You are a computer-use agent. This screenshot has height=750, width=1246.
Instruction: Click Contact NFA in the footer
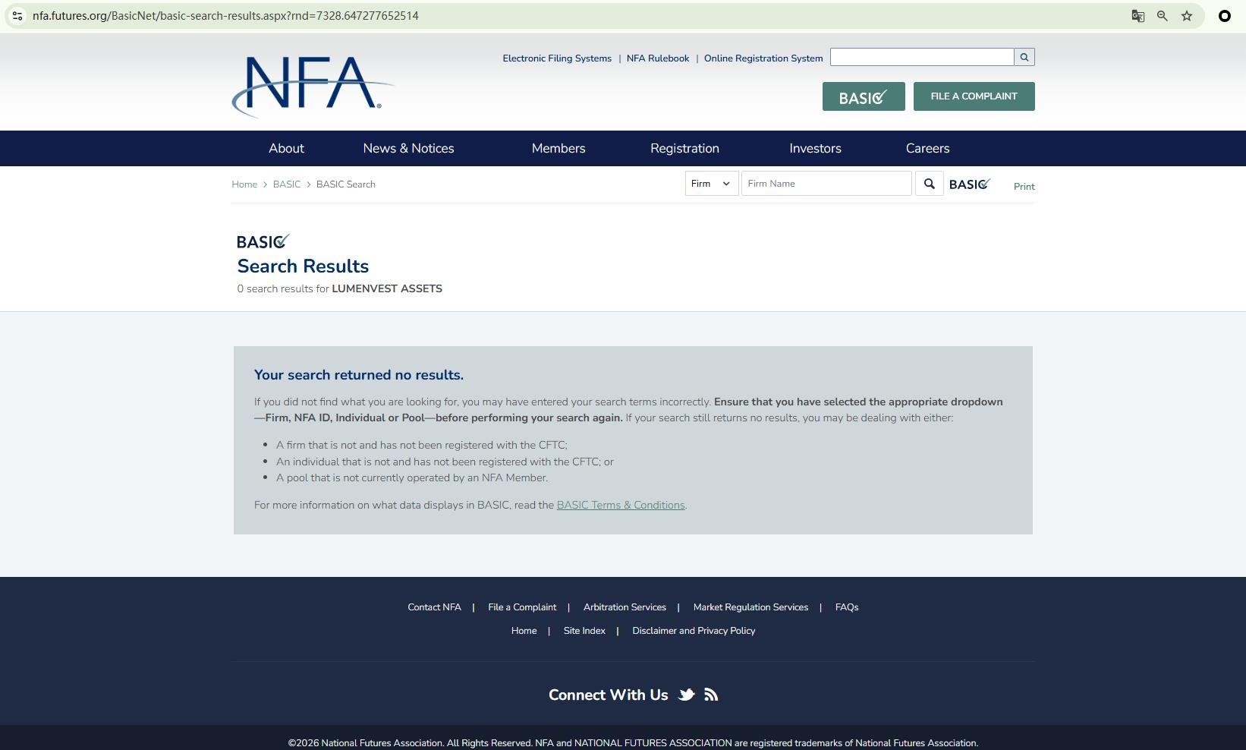pyautogui.click(x=434, y=607)
